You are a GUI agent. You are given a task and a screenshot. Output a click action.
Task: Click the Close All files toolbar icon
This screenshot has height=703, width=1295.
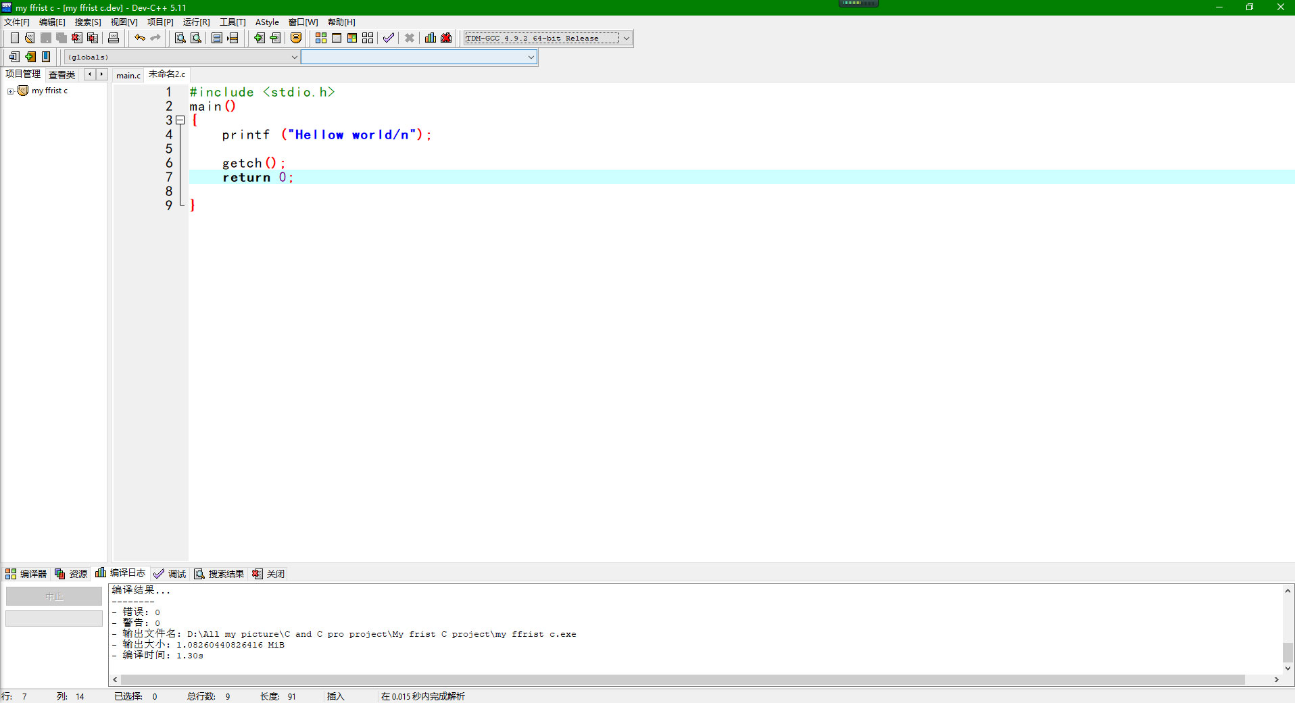tap(93, 38)
